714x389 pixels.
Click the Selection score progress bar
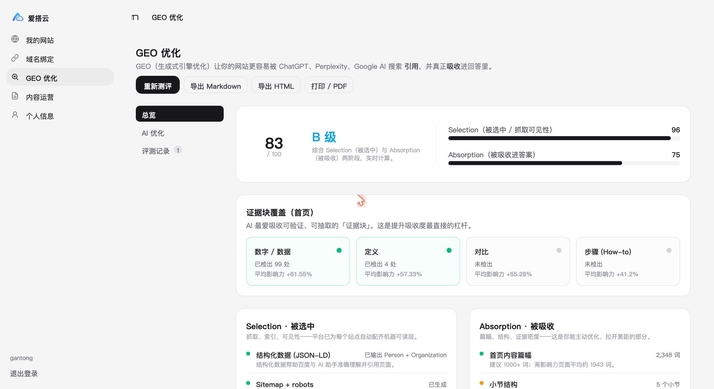pos(564,138)
